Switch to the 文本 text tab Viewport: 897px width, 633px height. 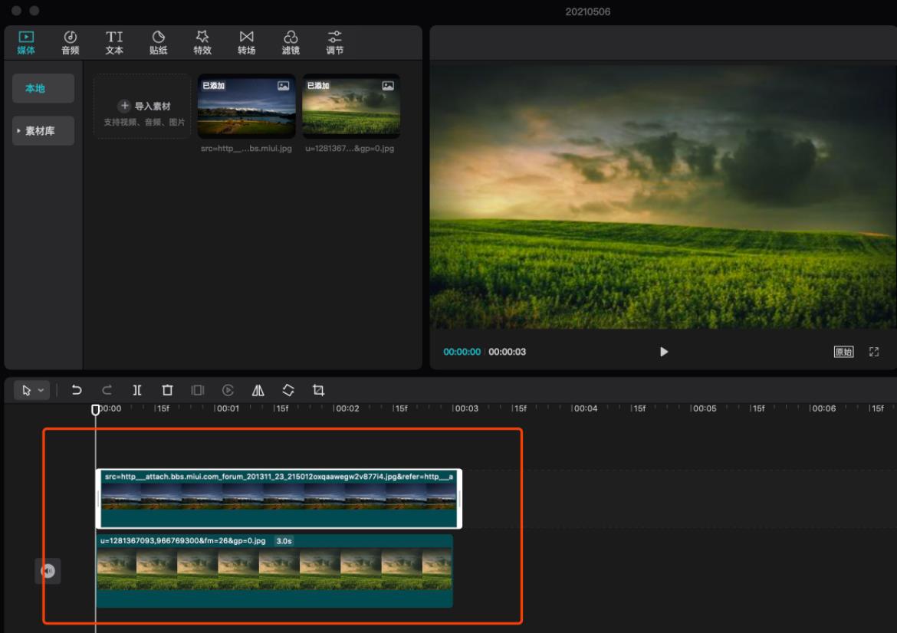click(x=114, y=43)
